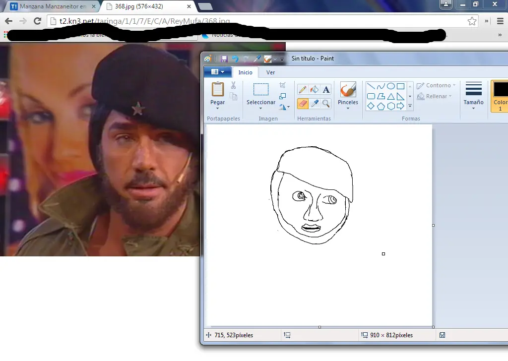508x361 pixels.
Task: Click the Chrome profile icon in title bar
Action: coord(446,4)
